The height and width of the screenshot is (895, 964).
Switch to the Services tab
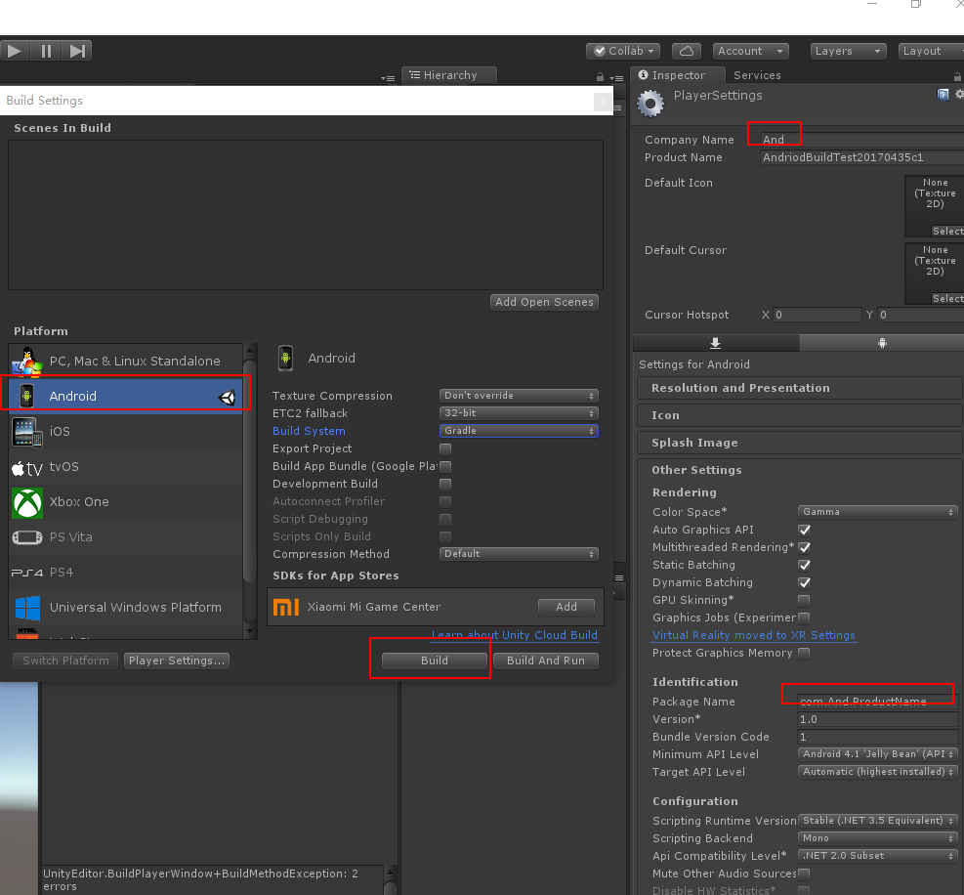pos(757,74)
